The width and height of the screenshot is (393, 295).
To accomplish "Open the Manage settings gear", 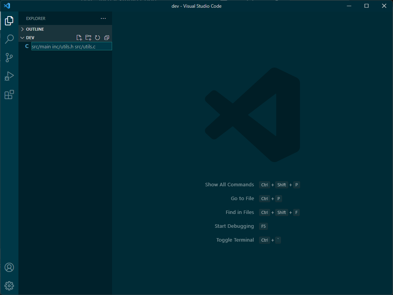I will point(9,285).
